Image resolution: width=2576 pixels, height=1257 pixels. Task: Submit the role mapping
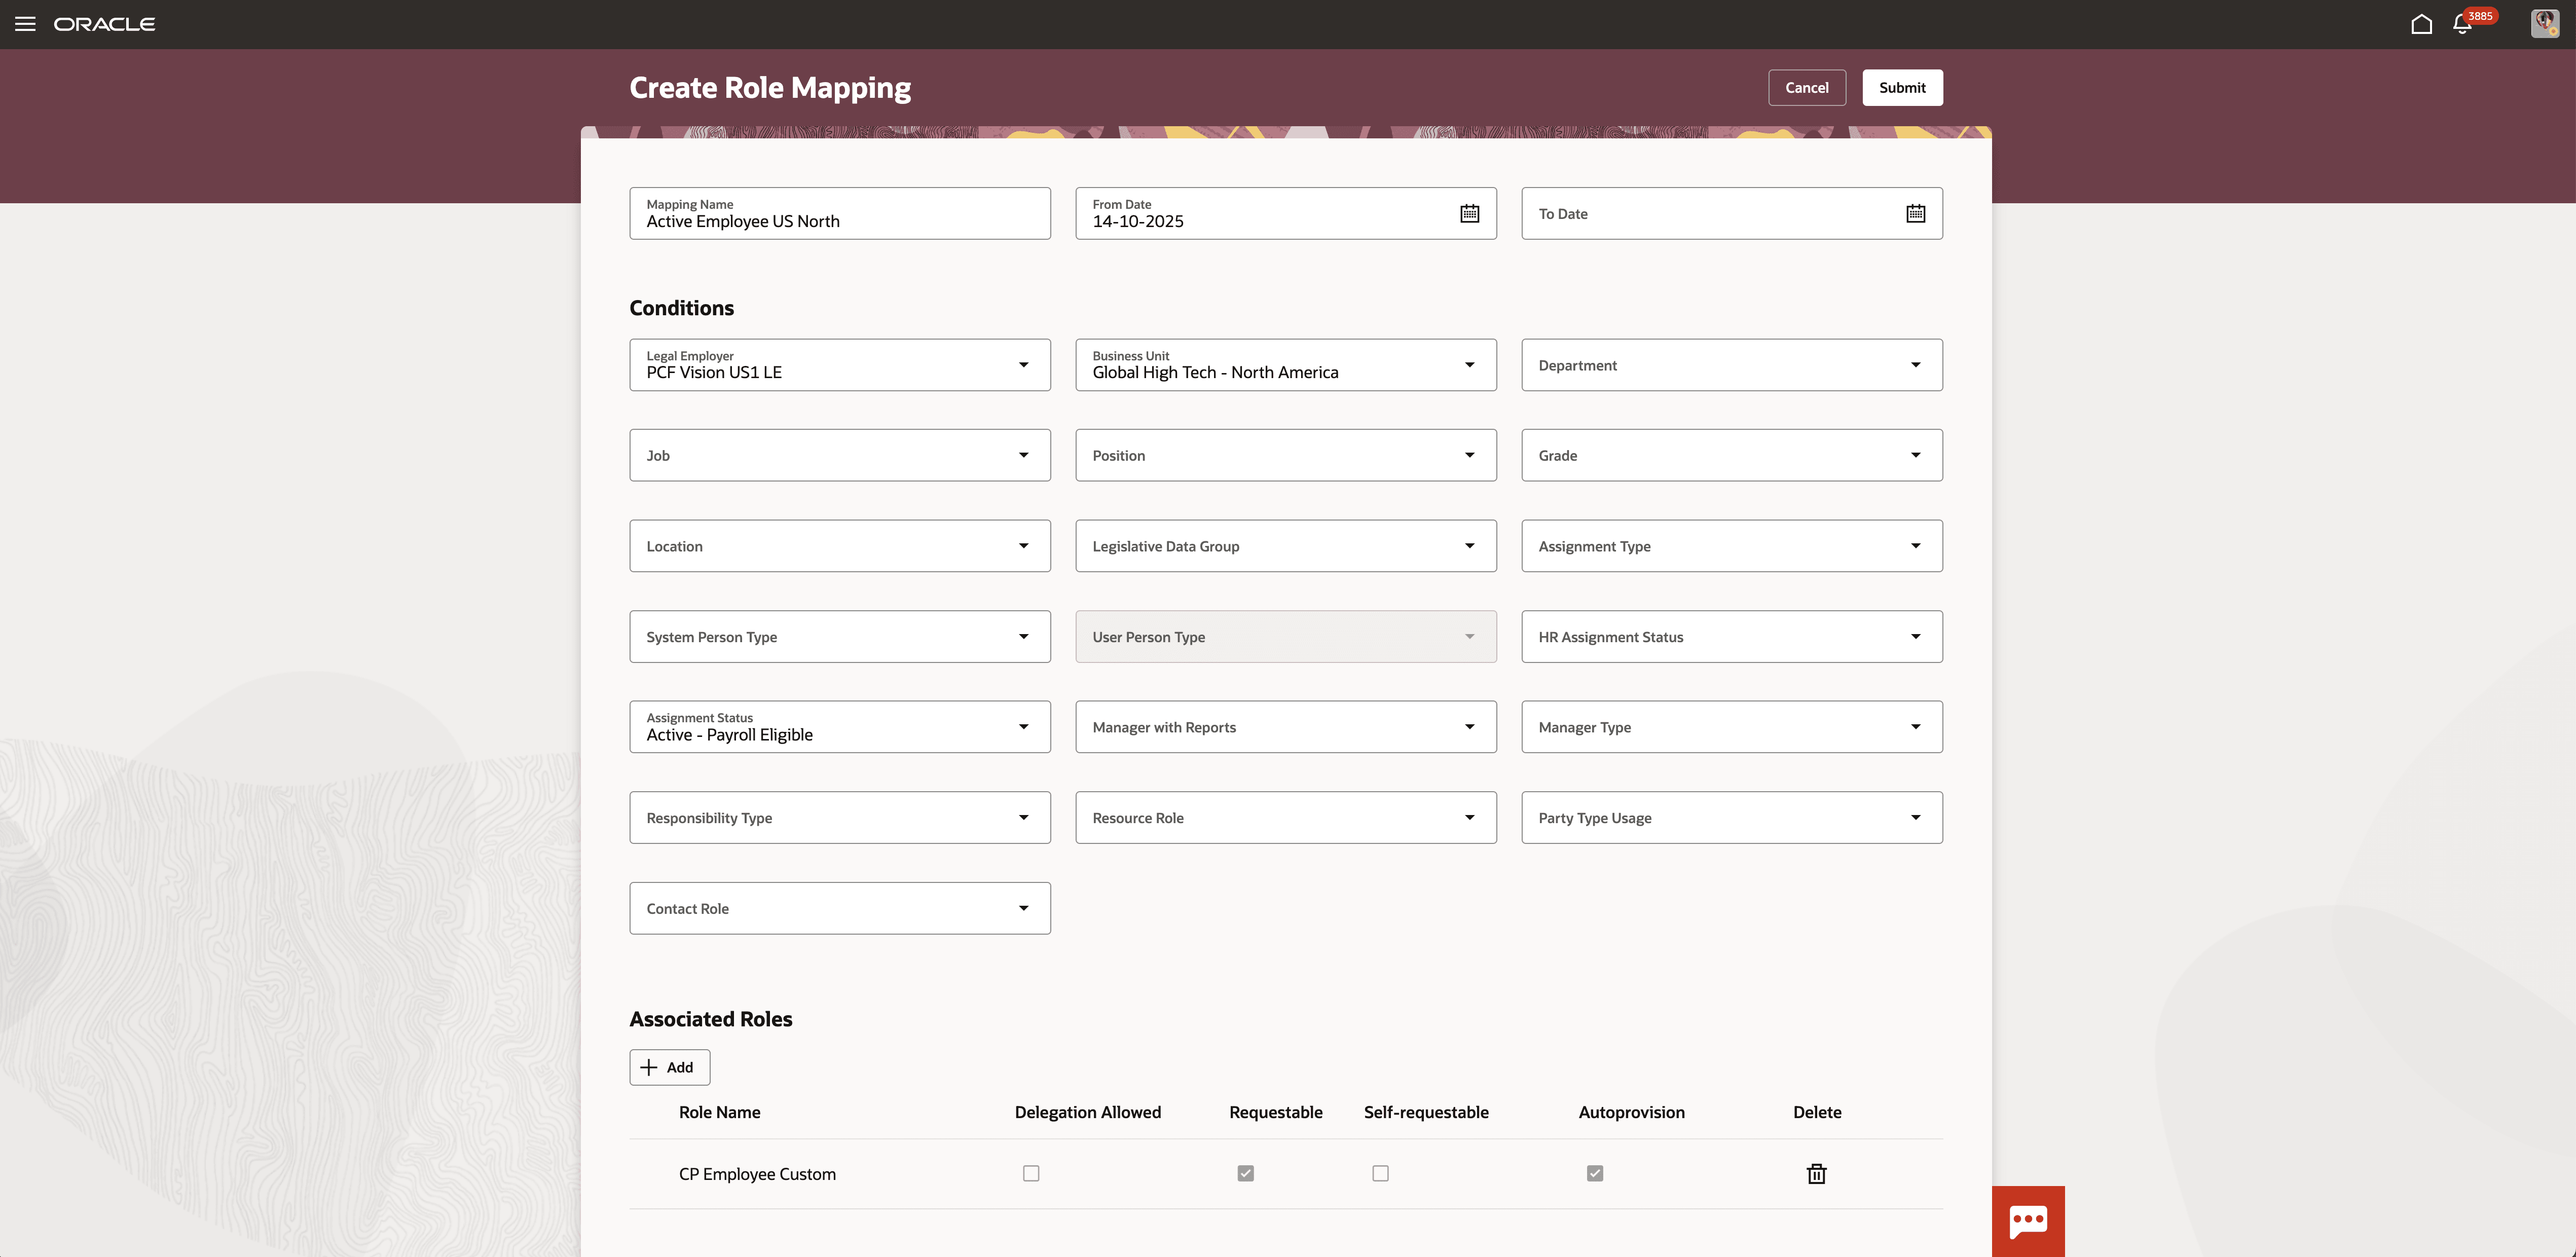coord(1902,87)
